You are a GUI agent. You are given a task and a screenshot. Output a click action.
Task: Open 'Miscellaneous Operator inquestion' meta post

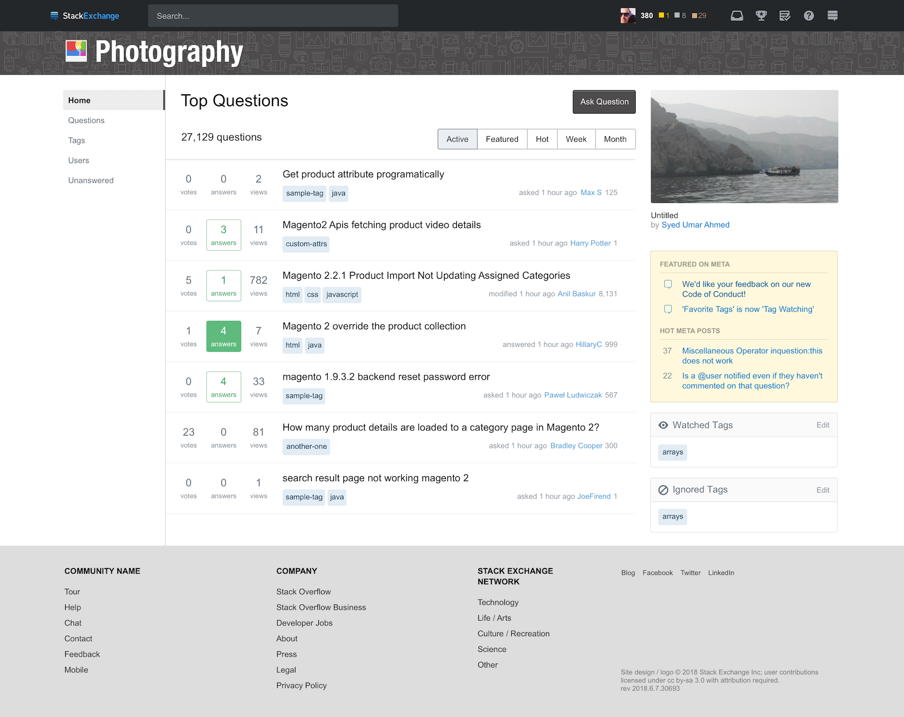coord(752,356)
